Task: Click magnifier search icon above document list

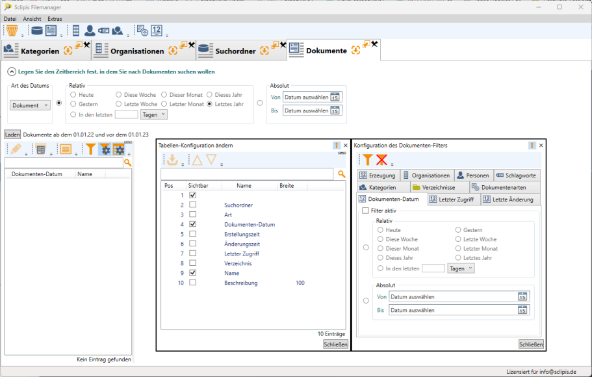Action: tap(127, 162)
